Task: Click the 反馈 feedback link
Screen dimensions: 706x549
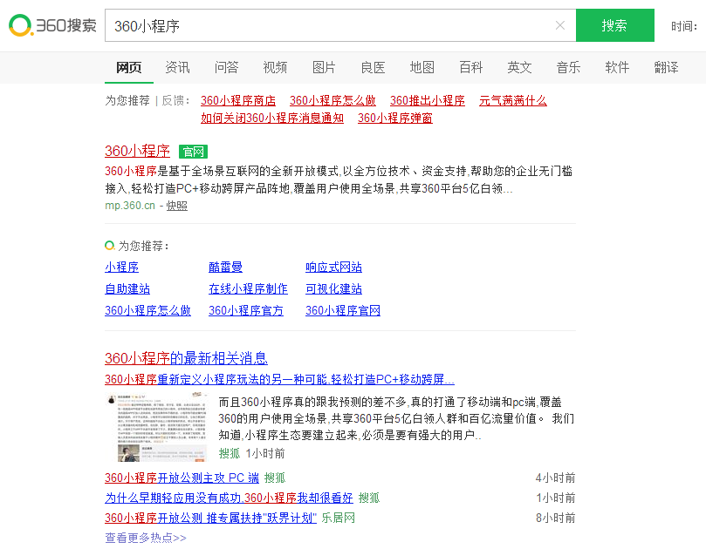Action: coord(173,100)
